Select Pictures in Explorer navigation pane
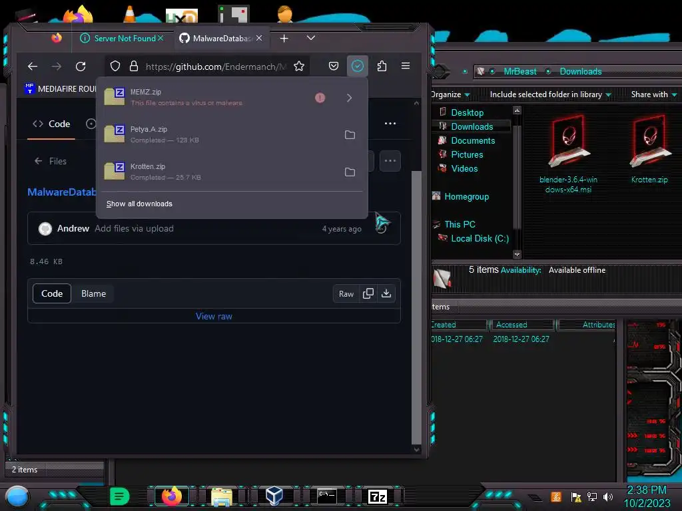This screenshot has width=682, height=511. (x=467, y=154)
